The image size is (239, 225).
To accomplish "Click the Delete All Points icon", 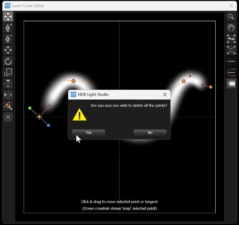I will coord(8,117).
